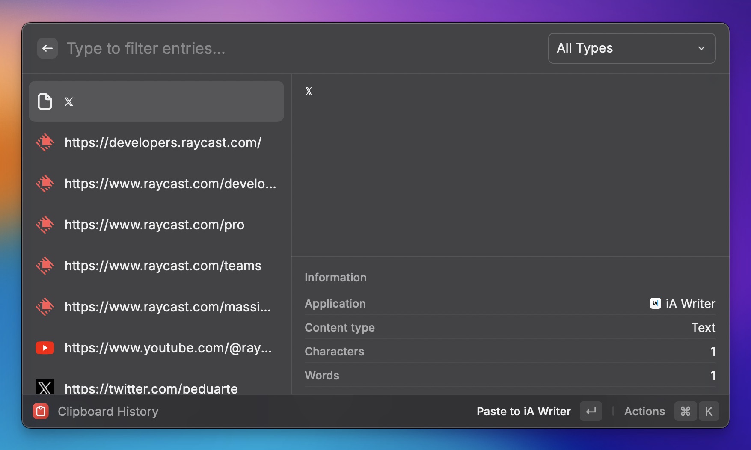Open the All Types dropdown
Viewport: 751px width, 450px height.
pos(631,48)
